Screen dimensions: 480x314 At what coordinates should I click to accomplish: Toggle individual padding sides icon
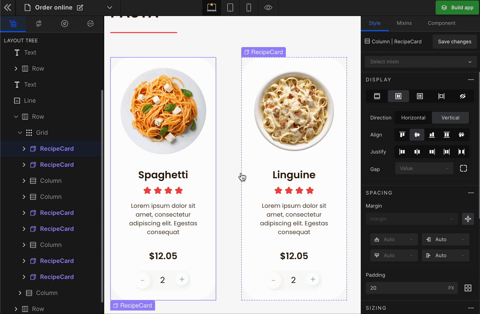point(468,288)
